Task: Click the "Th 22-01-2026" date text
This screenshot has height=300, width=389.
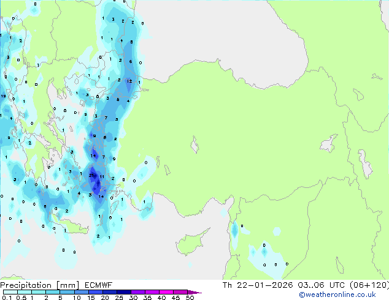Action: tap(258, 285)
